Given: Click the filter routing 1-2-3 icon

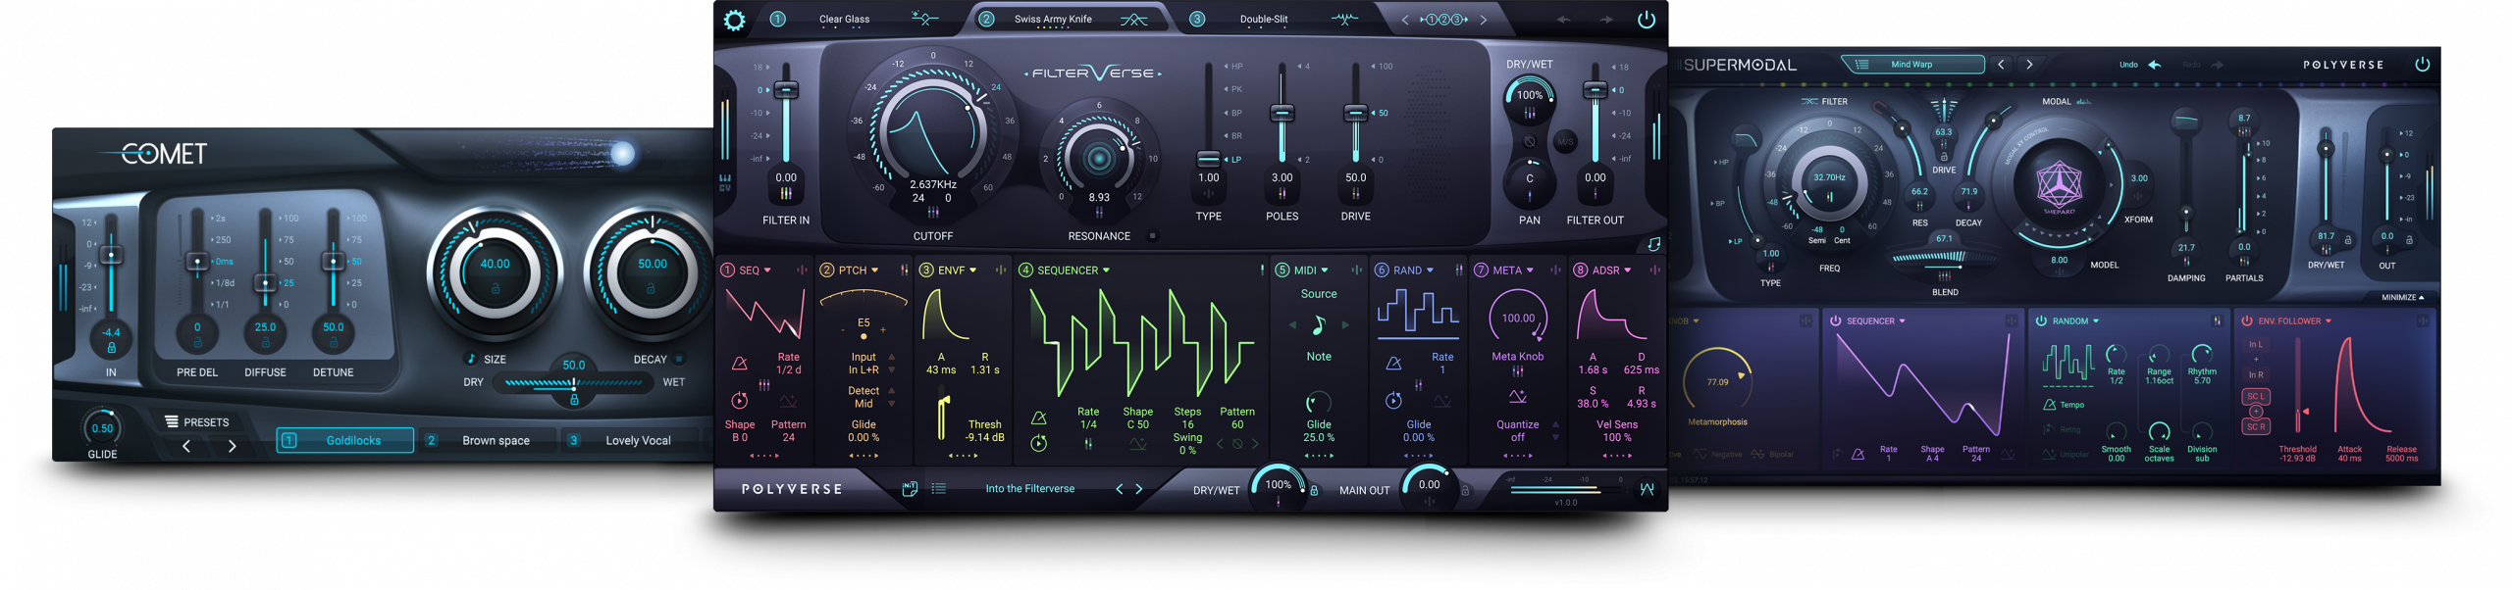Looking at the screenshot, I should click(1442, 20).
